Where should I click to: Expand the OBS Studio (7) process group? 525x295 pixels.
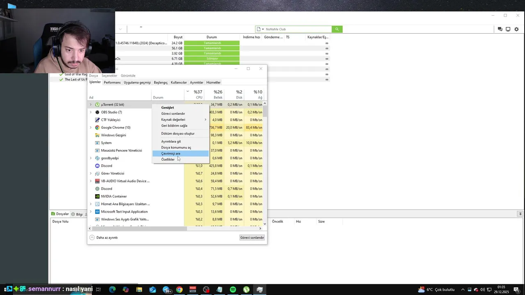pos(91,112)
